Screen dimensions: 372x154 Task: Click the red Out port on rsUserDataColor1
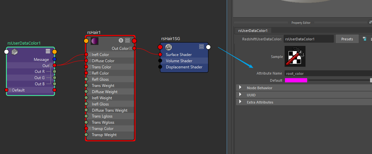click(54, 65)
